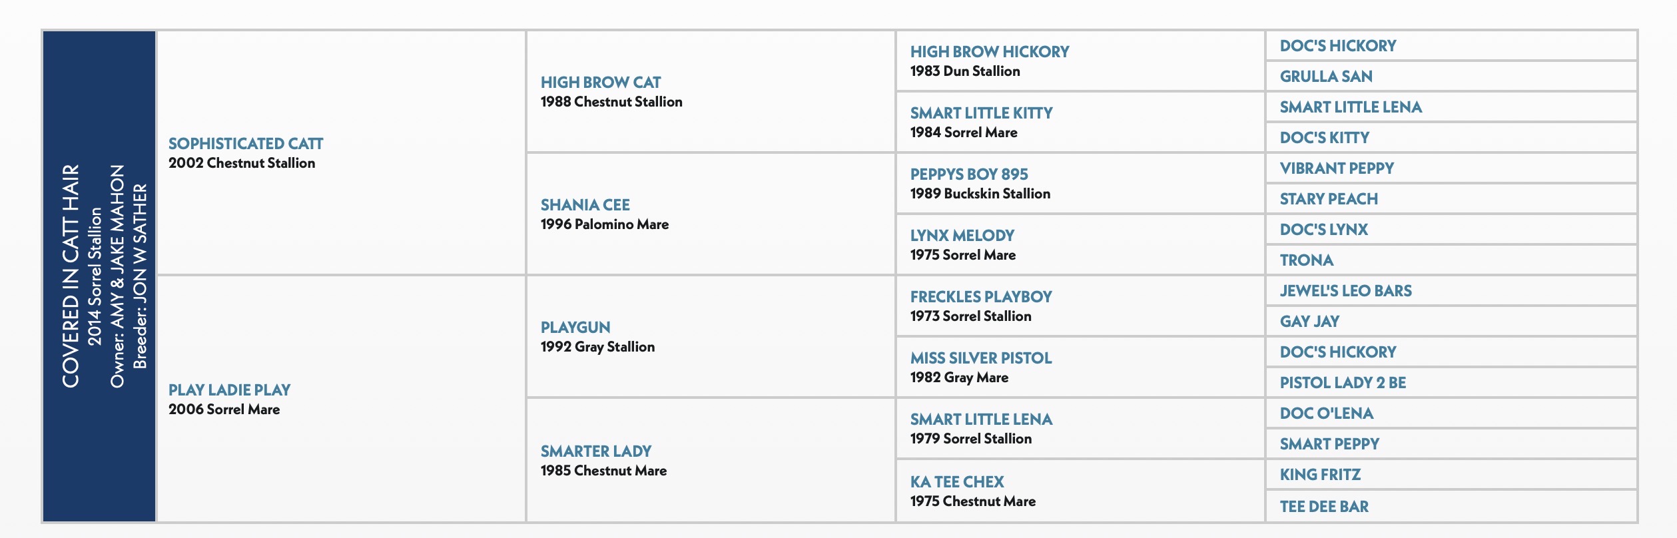Select VIBRANT PEPPY in last column
Viewport: 1677px width, 538px height.
point(1337,168)
